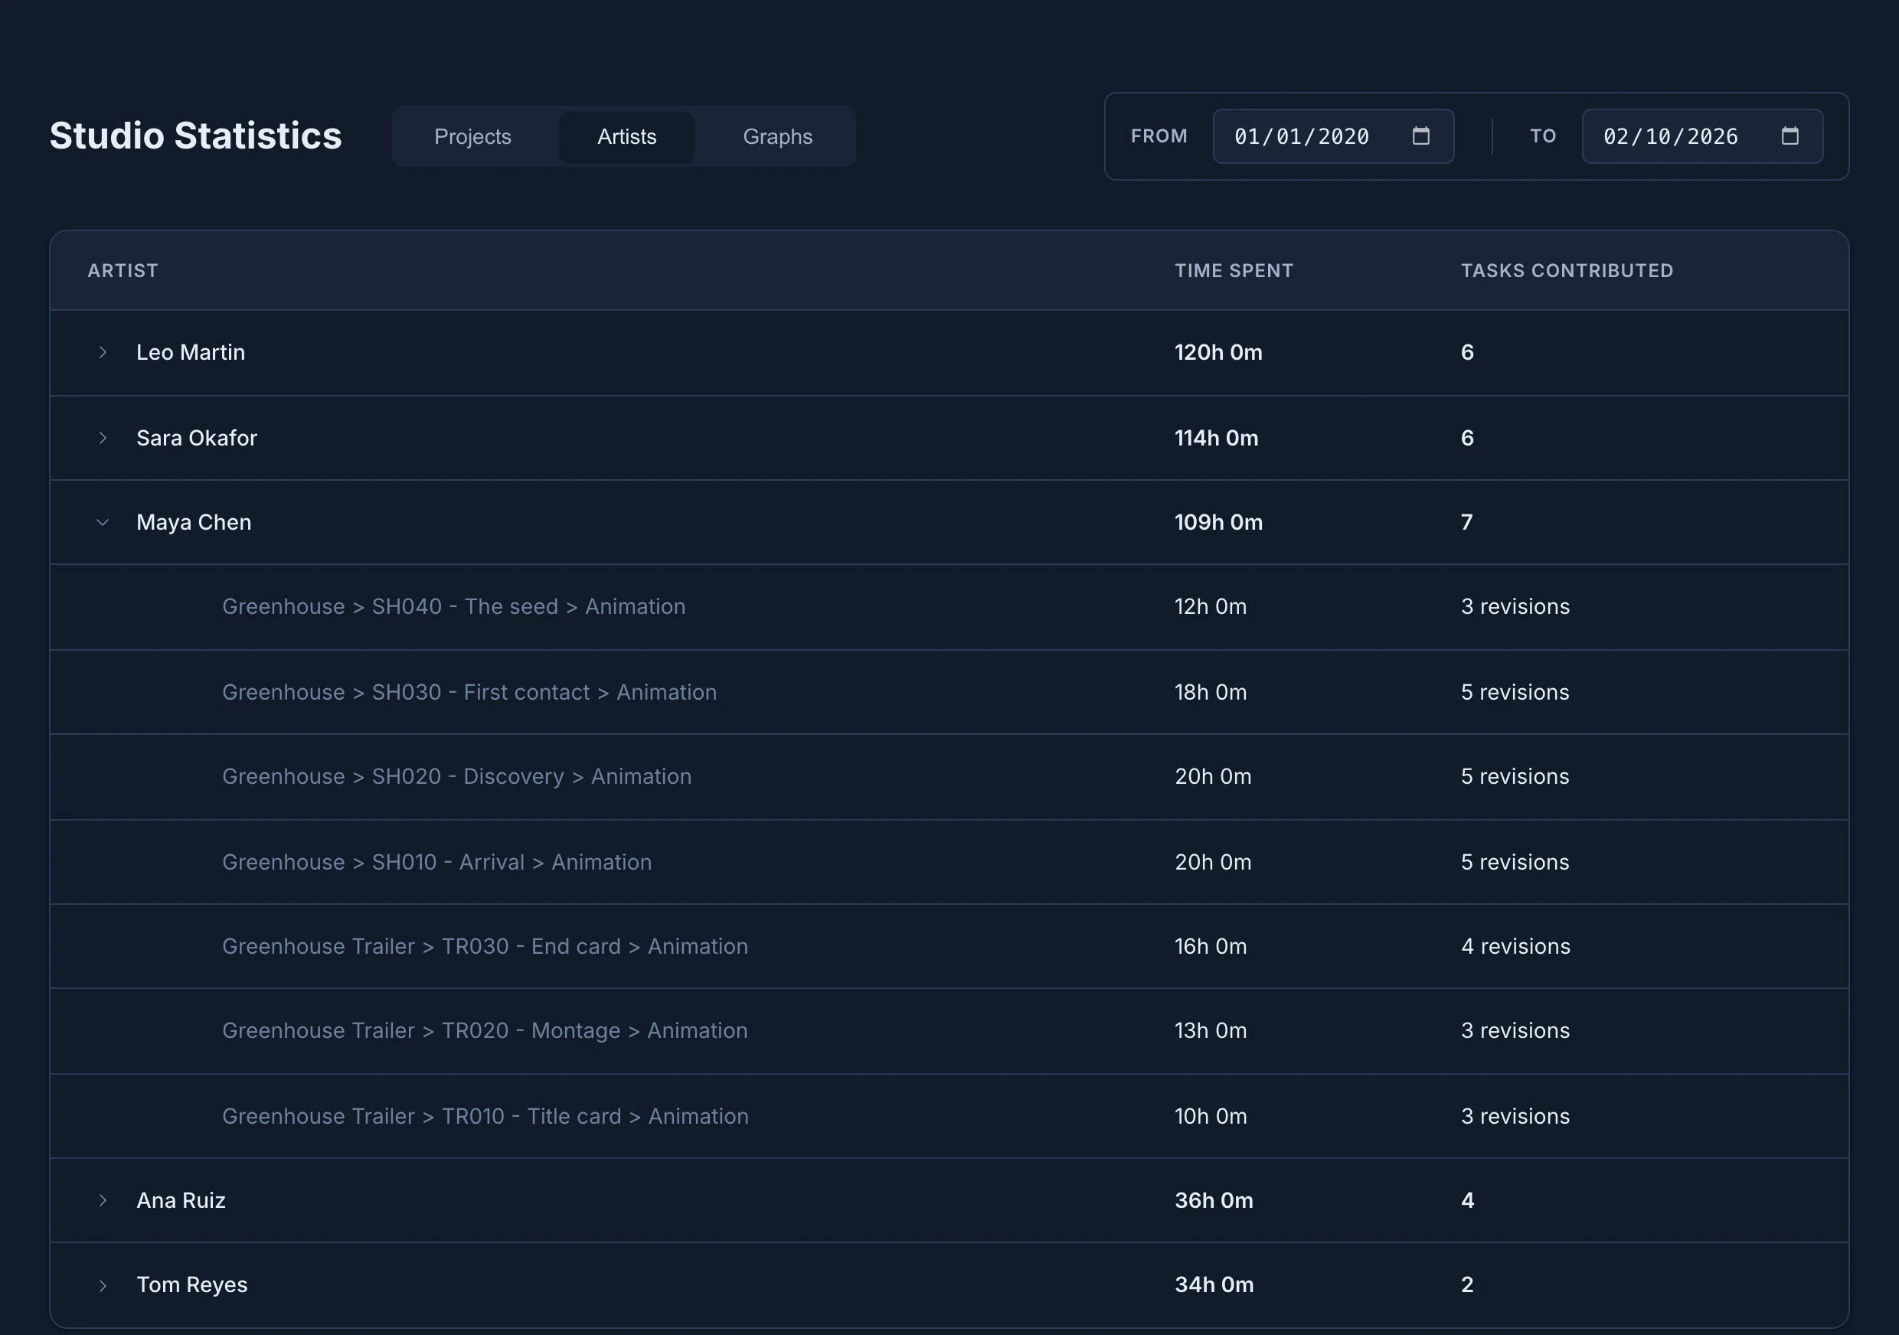The image size is (1899, 1335).
Task: Click Sara Okafor's 114h 0m time value
Action: coord(1217,438)
